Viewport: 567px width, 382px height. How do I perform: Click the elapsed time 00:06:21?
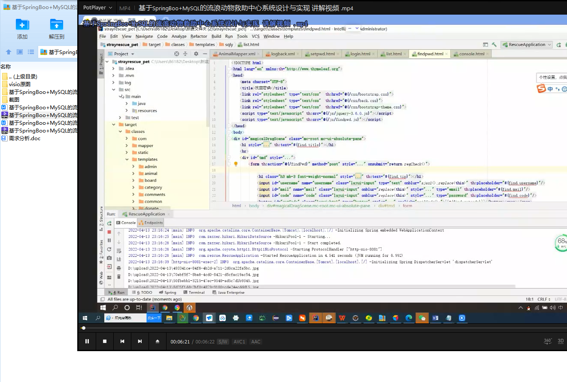180,342
